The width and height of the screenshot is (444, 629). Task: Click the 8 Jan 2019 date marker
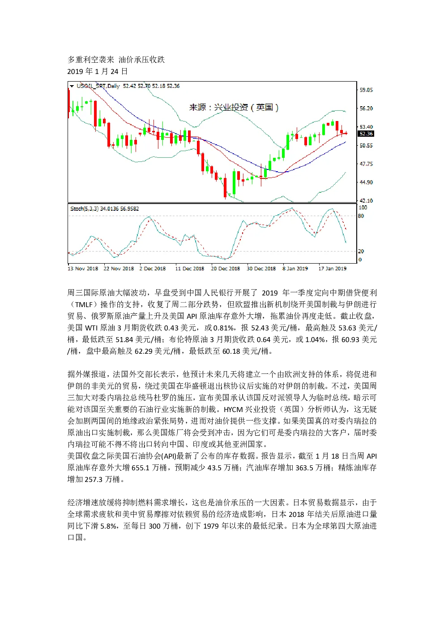coord(295,269)
